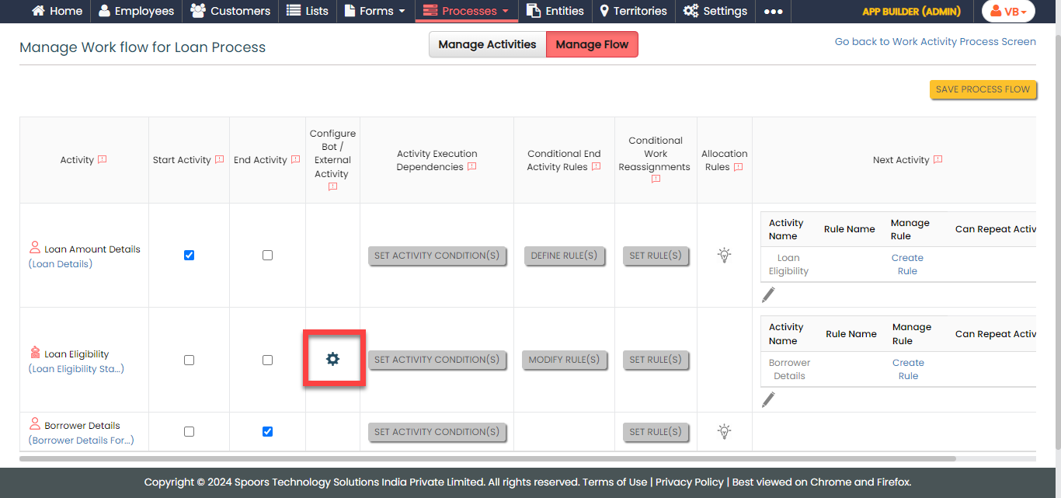Edit next activity pencil for Loan Amount Details
This screenshot has width=1061, height=498.
[x=768, y=294]
